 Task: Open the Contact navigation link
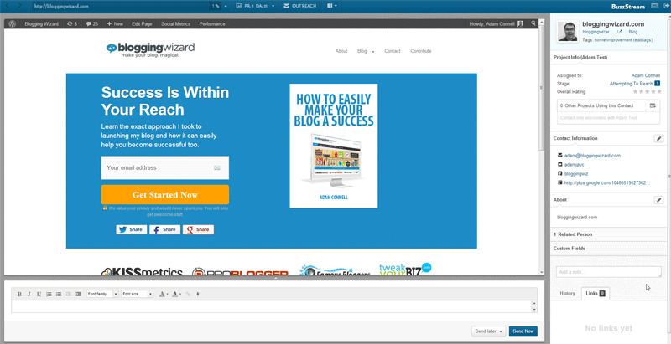tap(393, 51)
